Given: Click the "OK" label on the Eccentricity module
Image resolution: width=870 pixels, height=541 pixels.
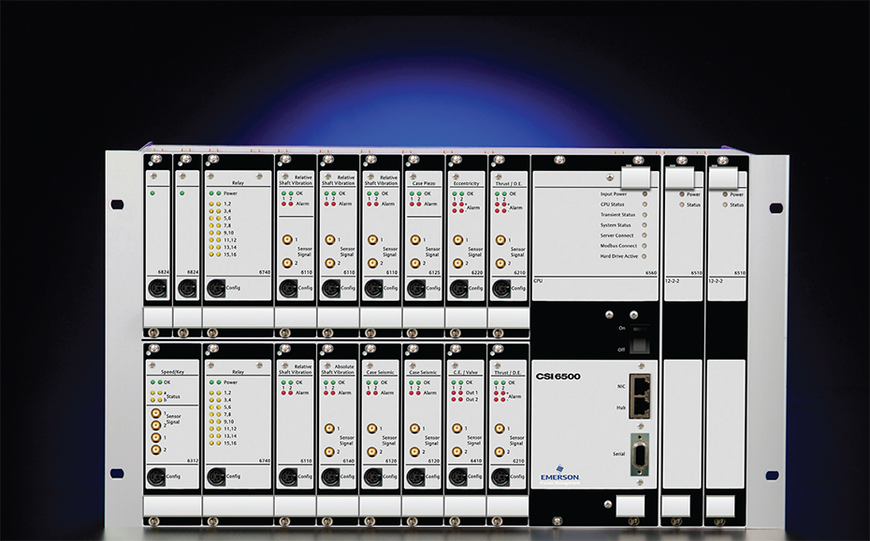Looking at the screenshot, I should (470, 193).
